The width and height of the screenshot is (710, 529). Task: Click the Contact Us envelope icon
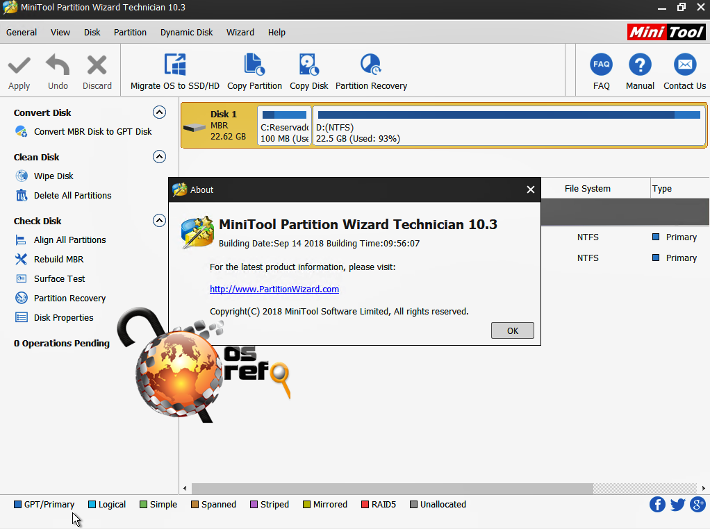(x=685, y=65)
